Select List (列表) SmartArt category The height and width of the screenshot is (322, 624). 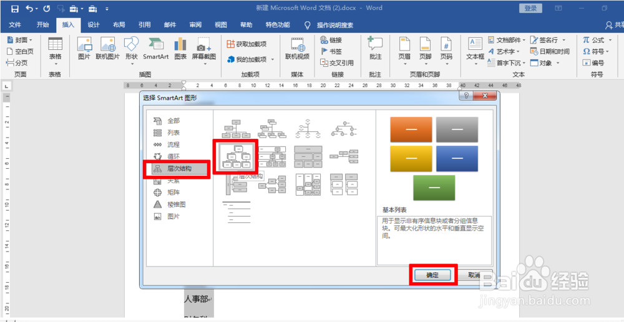pos(173,133)
